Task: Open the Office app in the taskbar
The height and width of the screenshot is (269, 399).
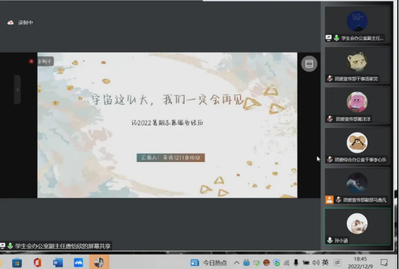Action: (x=37, y=262)
